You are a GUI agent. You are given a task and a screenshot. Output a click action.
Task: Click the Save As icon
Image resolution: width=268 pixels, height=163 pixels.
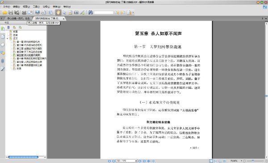(x=17, y=13)
